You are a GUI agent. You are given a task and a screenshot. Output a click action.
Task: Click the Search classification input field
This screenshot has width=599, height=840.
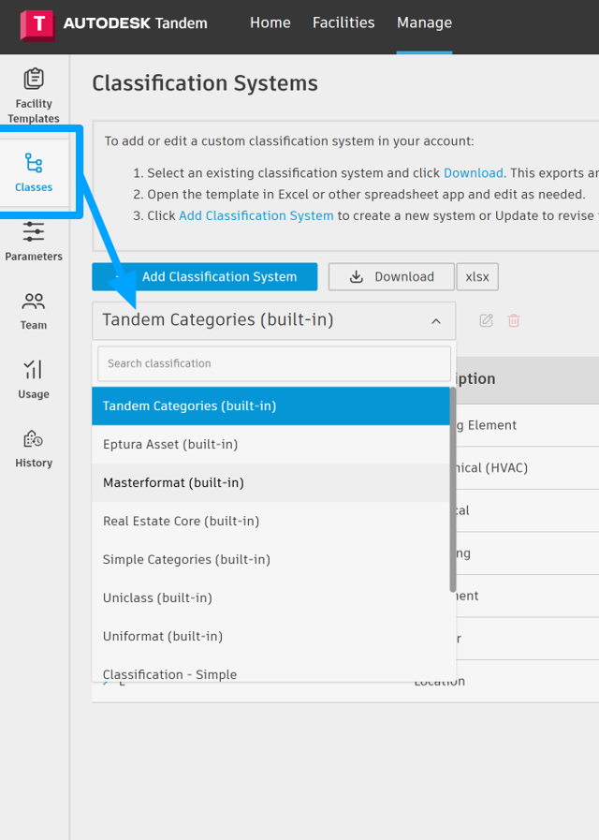point(274,363)
